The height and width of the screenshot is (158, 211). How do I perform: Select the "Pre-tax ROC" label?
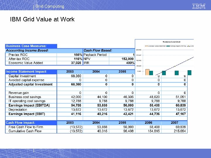point(18,55)
